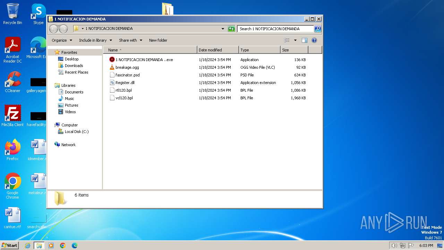
Task: Open Recent Places in Favorites
Action: tap(76, 72)
